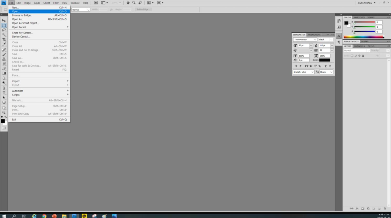Select the Horizontal Type tool
This screenshot has width=391, height=218.
[4, 93]
